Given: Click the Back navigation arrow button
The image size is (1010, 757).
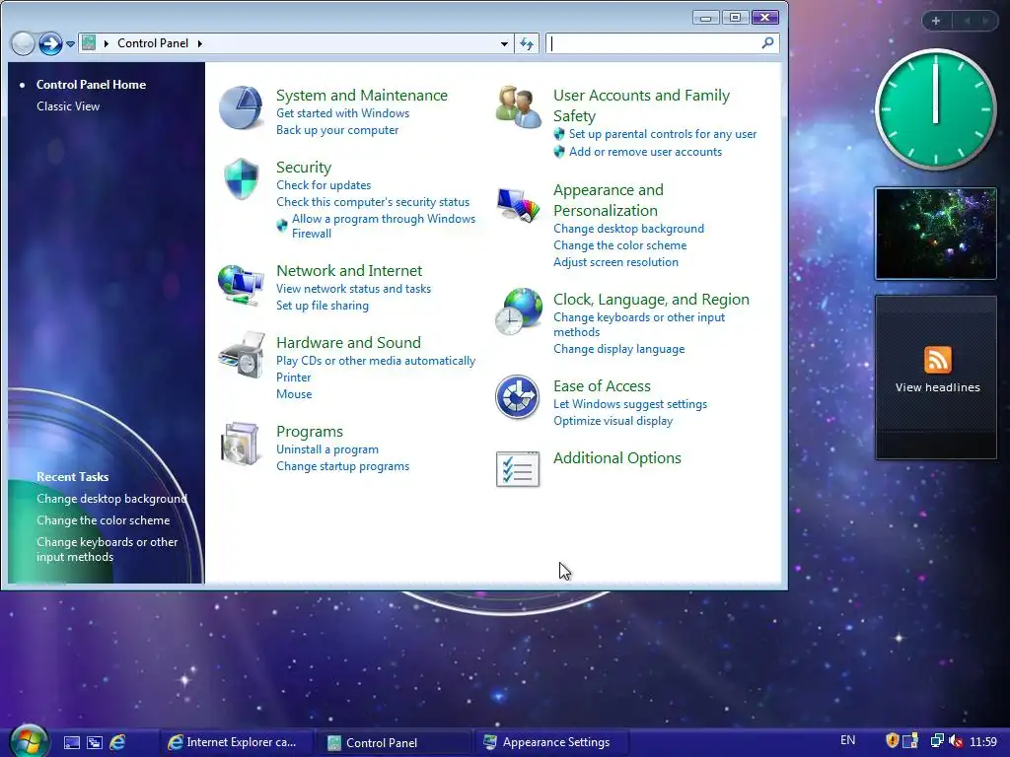Looking at the screenshot, I should (24, 43).
